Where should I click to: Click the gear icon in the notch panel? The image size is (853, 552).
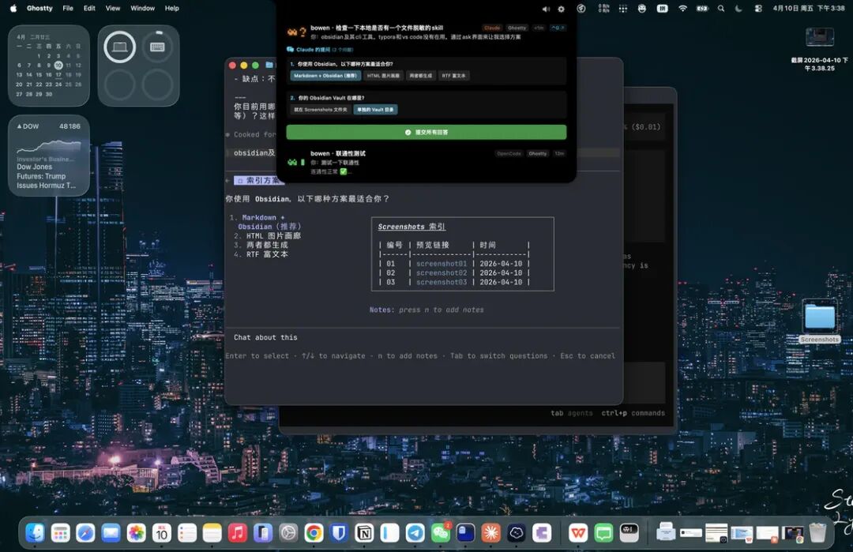[x=561, y=9]
